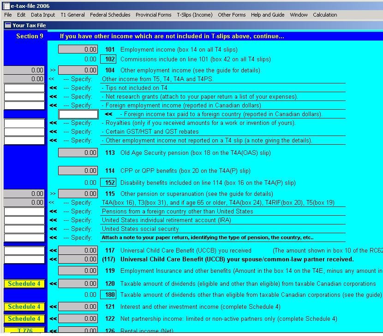Viewport: 383px width, 336px height.
Task: Click the boxed line 180 dividends number
Action: 110,295
